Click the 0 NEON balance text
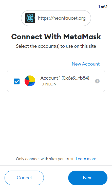The image size is (112, 190). pos(49,84)
